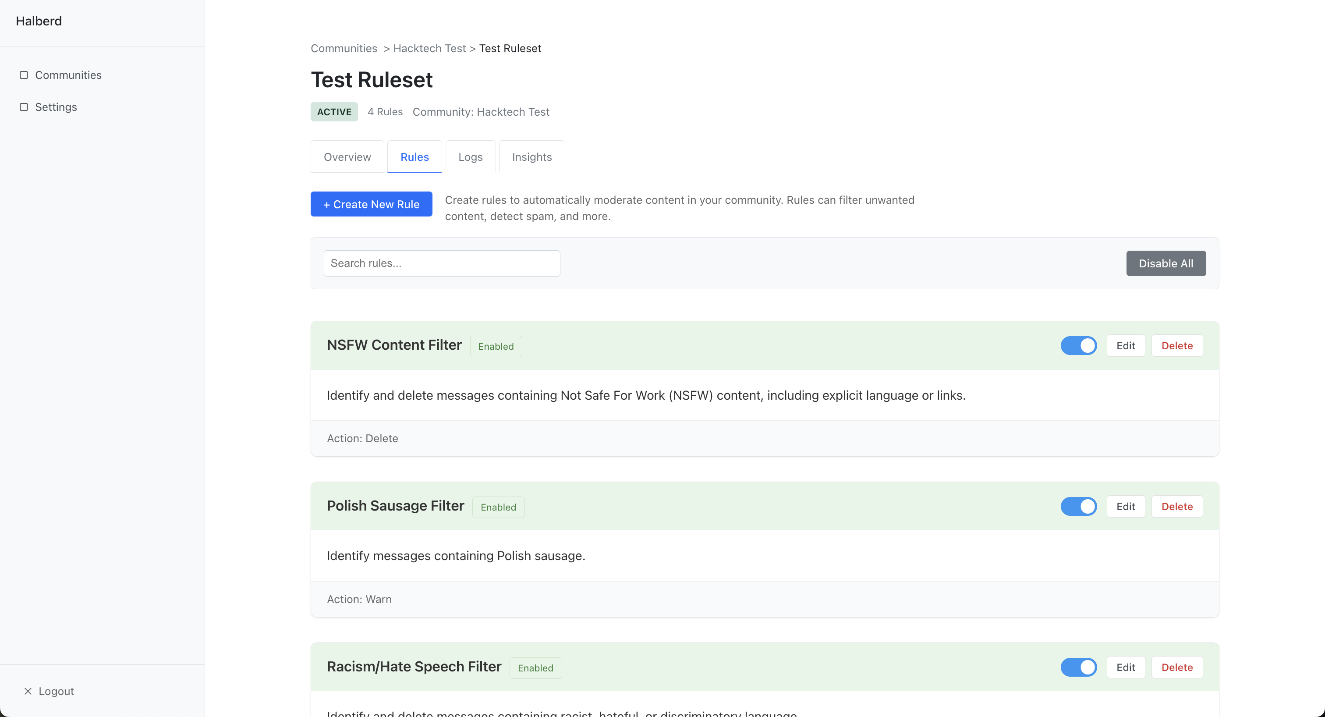Click the Logout X icon
Viewport: 1325px width, 717px height.
(x=28, y=691)
